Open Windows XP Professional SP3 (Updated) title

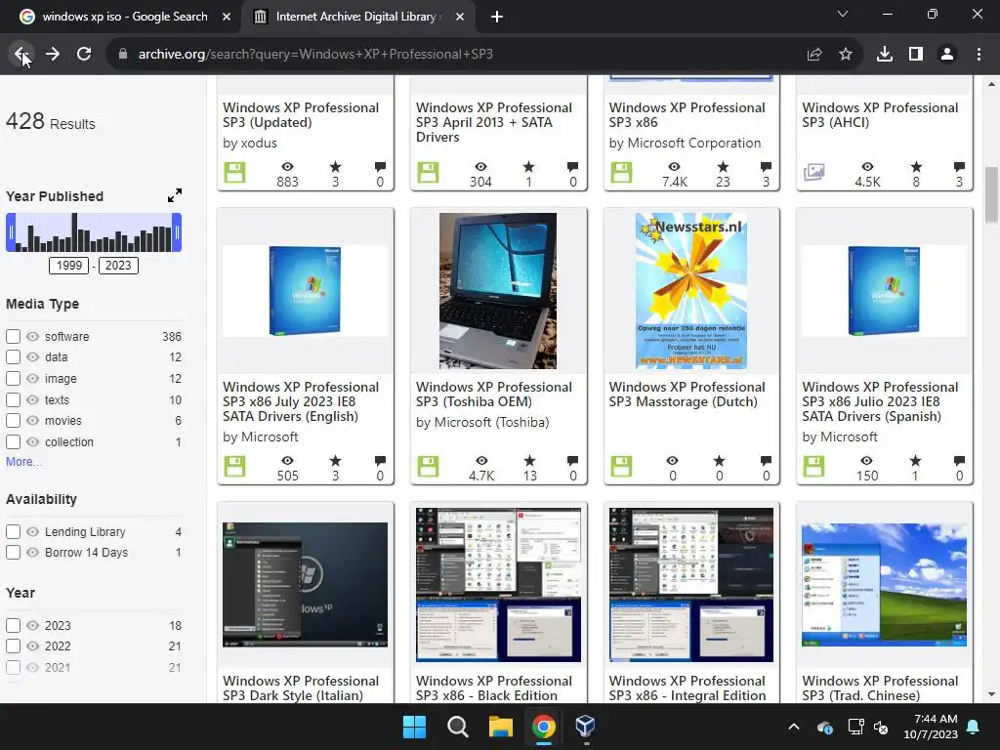(301, 115)
